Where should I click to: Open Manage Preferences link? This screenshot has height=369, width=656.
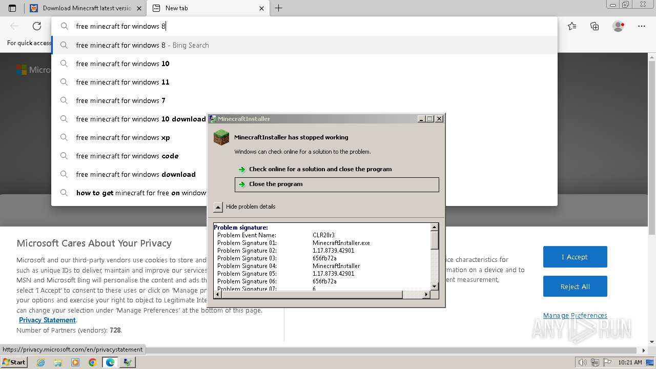point(575,316)
